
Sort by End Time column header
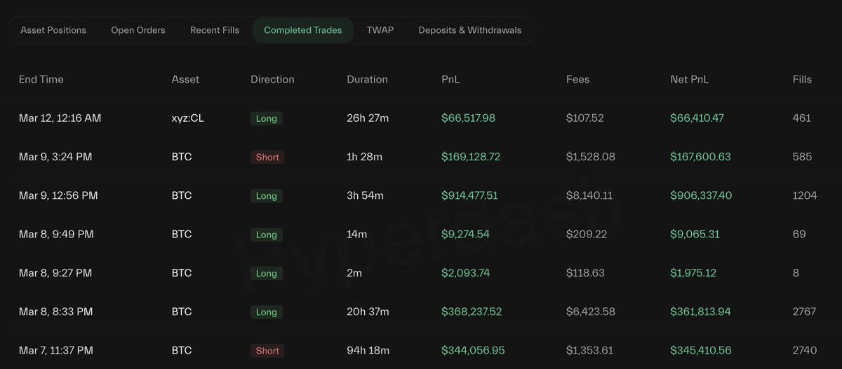tap(41, 79)
